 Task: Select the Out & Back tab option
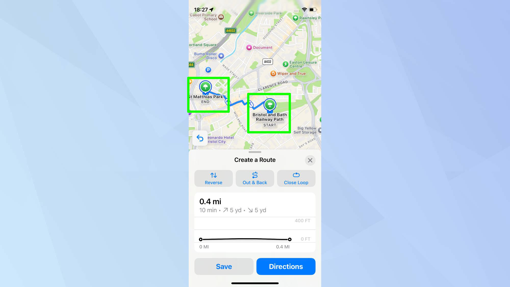coord(255,178)
